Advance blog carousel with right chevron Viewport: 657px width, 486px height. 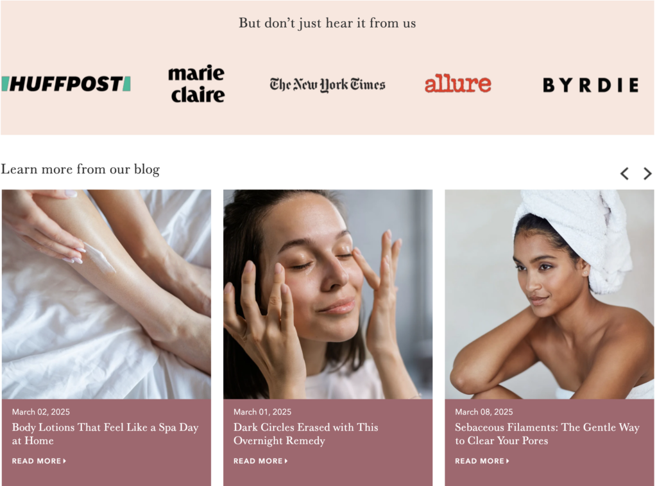647,173
